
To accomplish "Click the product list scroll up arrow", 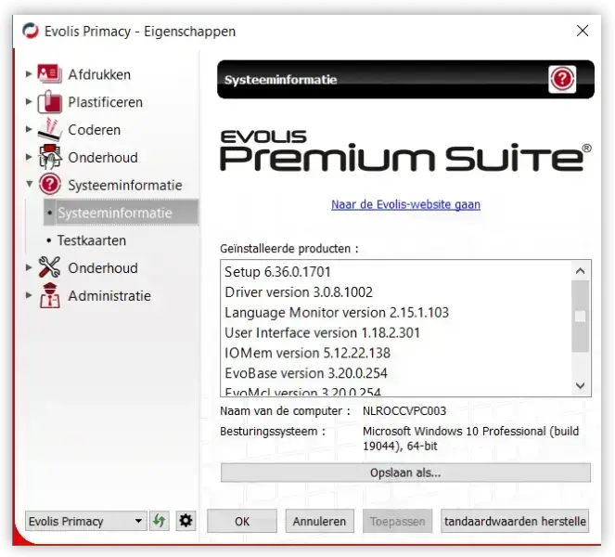I will click(x=581, y=270).
